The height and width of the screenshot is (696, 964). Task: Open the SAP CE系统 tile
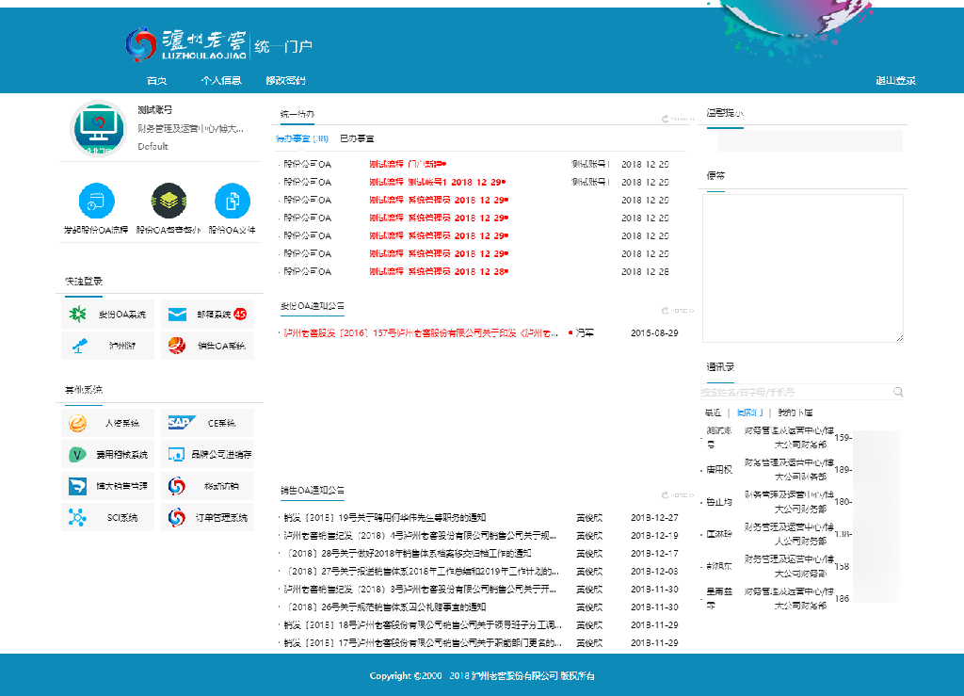(207, 423)
